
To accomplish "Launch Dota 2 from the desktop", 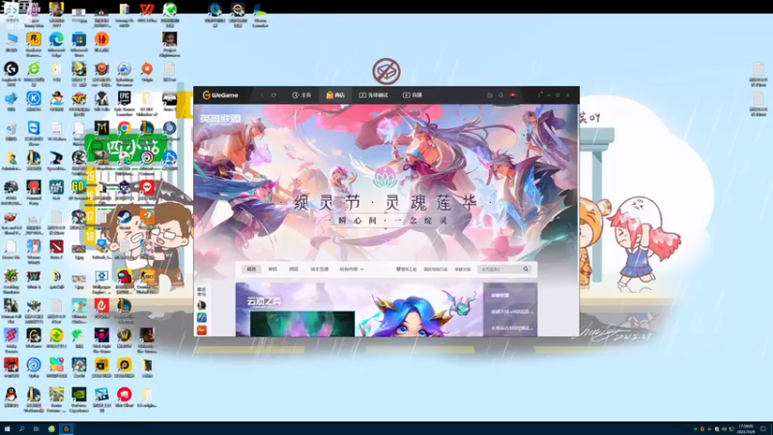I will click(56, 246).
